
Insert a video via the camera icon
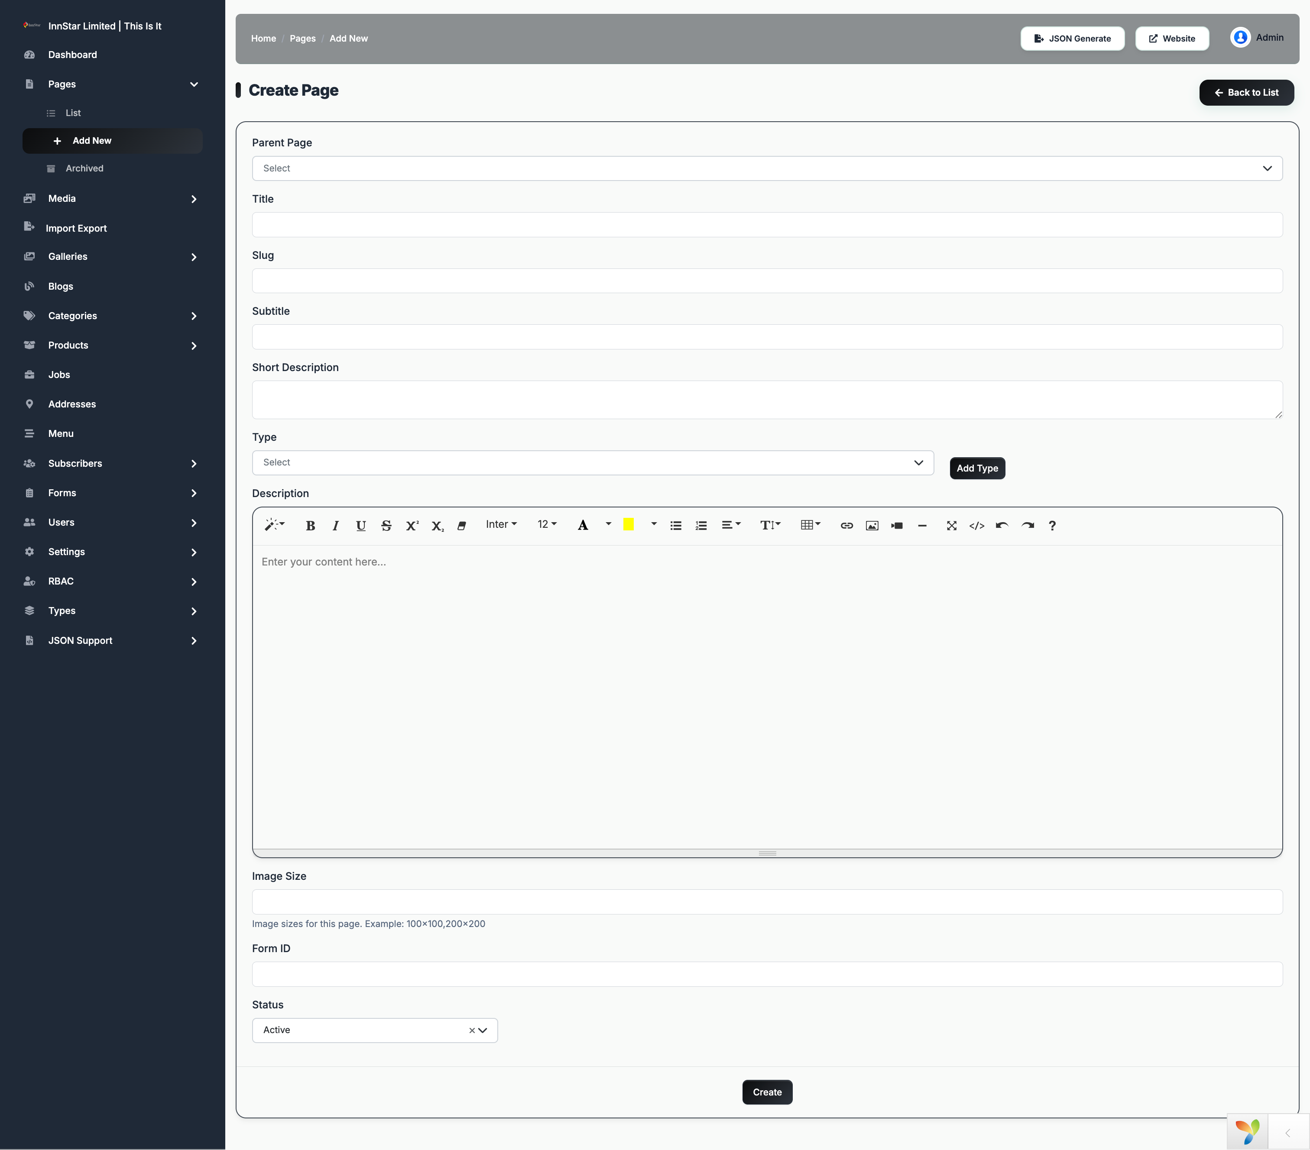click(897, 525)
